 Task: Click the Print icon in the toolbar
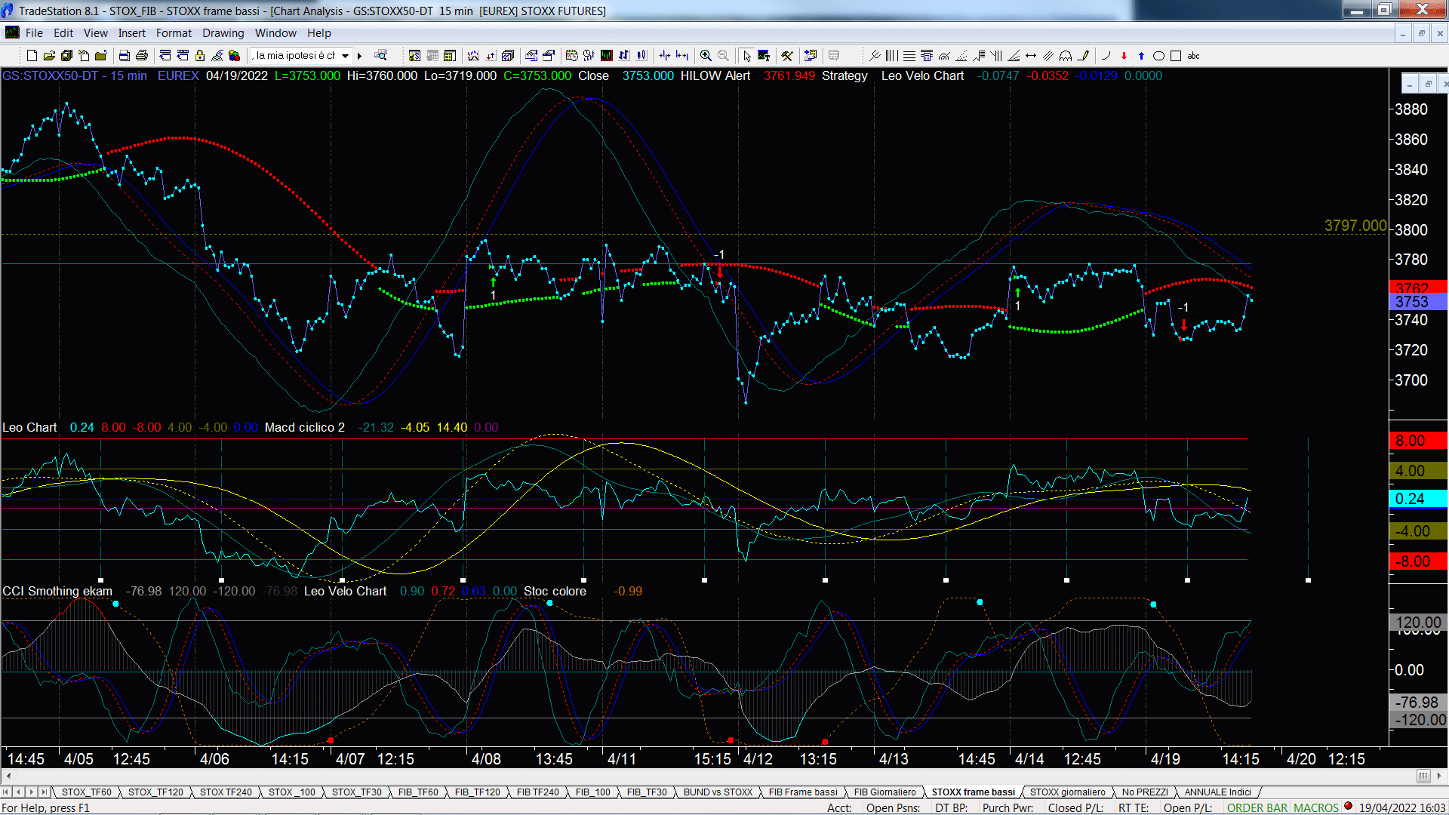point(141,56)
